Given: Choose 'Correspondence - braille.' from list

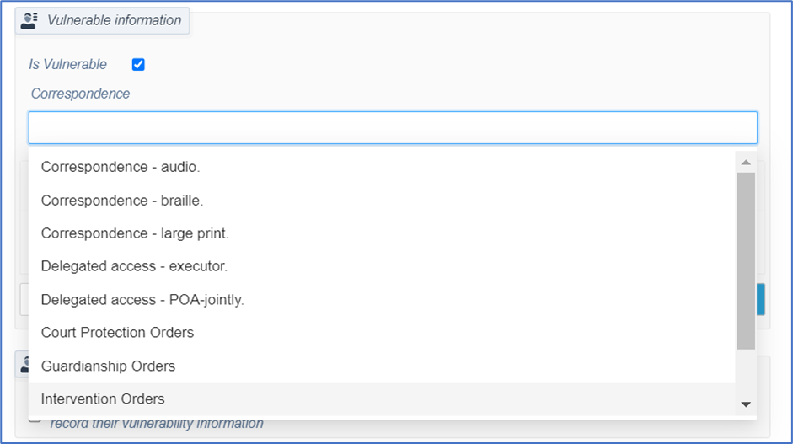Looking at the screenshot, I should point(122,201).
